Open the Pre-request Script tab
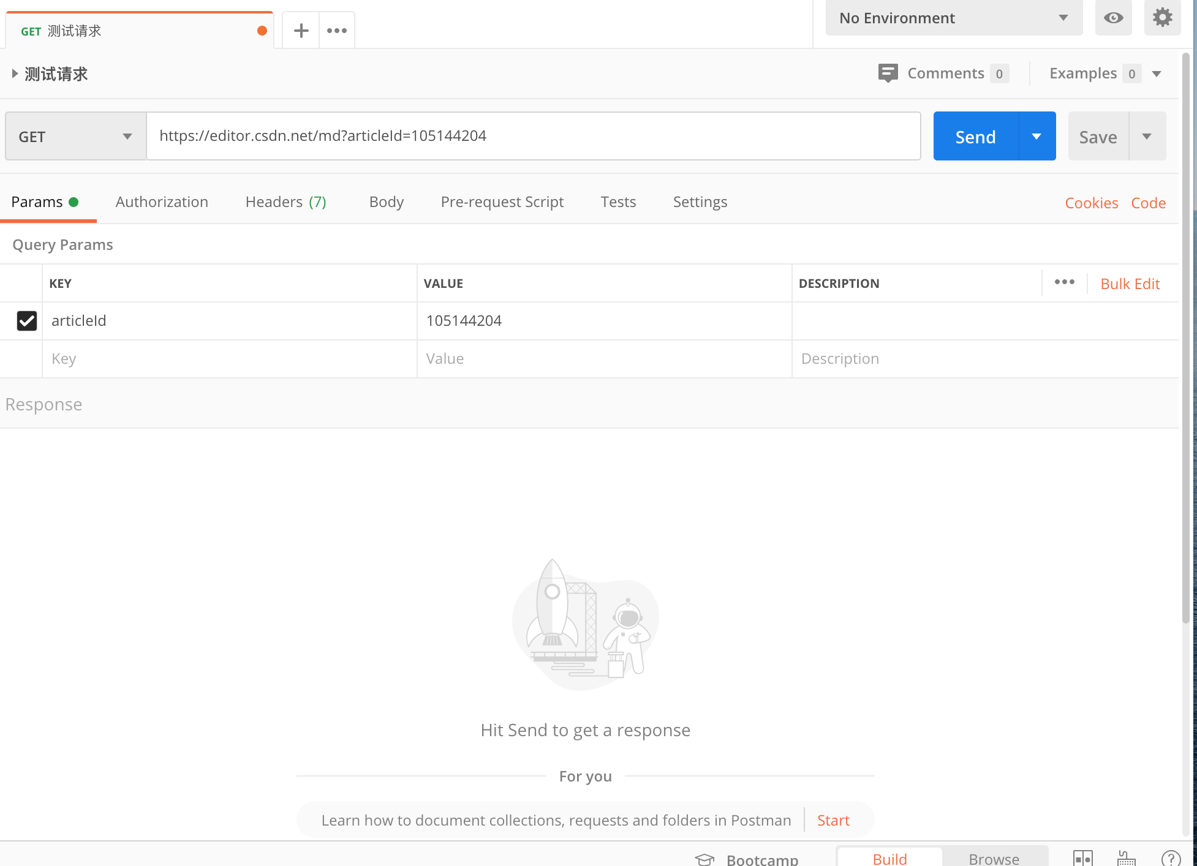 (502, 201)
